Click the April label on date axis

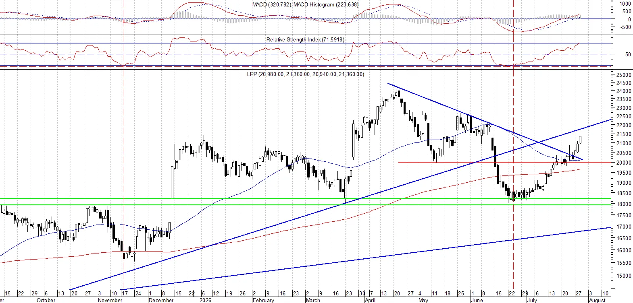370,300
